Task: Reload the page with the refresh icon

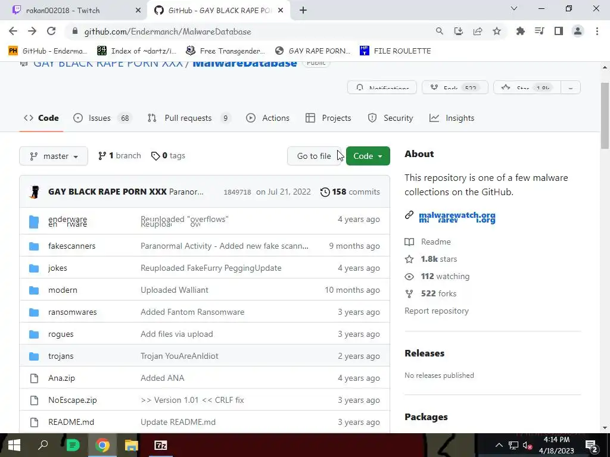Action: point(51,32)
